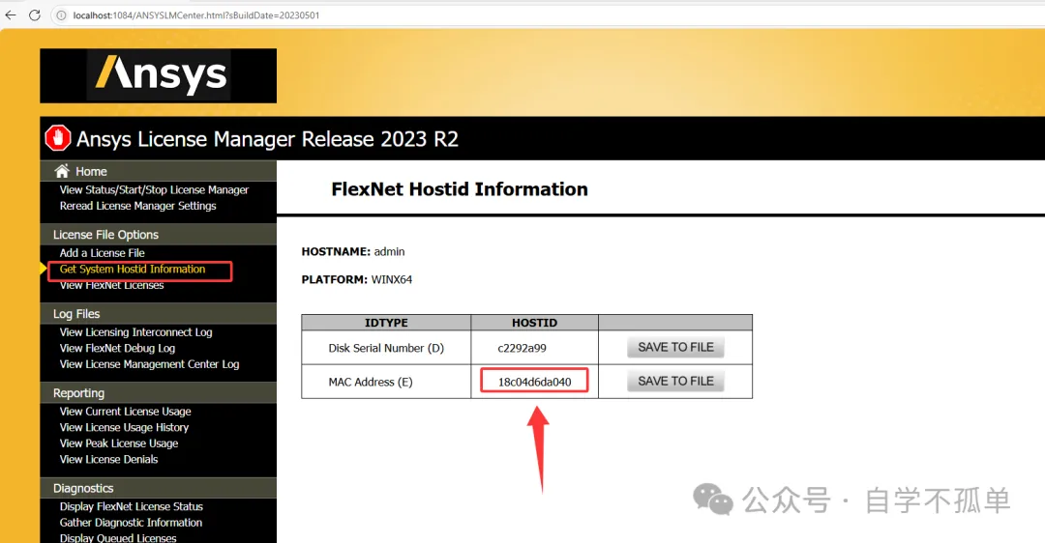1045x543 pixels.
Task: Click the Disk Serial Number (D) cell
Action: pos(386,348)
